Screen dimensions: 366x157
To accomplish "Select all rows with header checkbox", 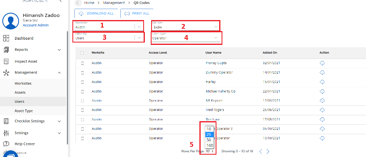I will pyautogui.click(x=82, y=53).
